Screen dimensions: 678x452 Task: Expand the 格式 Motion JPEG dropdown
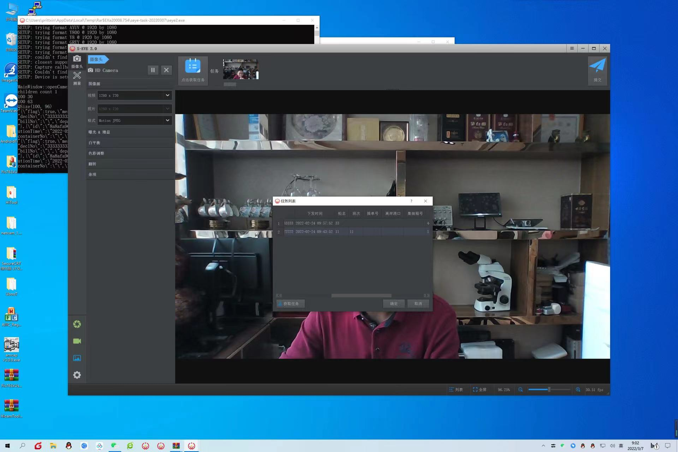tap(166, 120)
